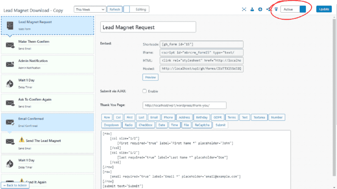Open the This Week date range dropdown
The image size is (337, 189).
coord(90,10)
